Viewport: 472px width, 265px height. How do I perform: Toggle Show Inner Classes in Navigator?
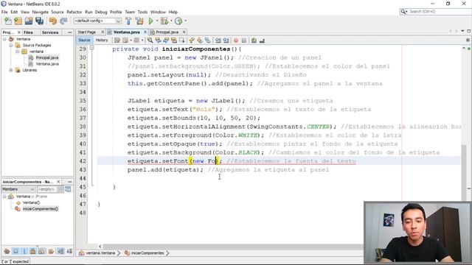(41, 251)
